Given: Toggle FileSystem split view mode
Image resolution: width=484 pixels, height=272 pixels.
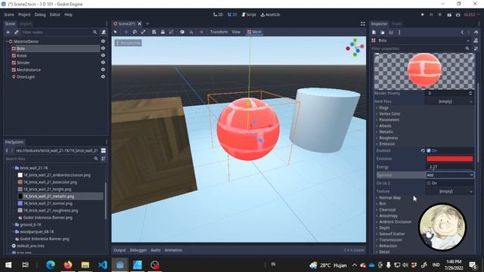Looking at the screenshot, I should tap(104, 150).
